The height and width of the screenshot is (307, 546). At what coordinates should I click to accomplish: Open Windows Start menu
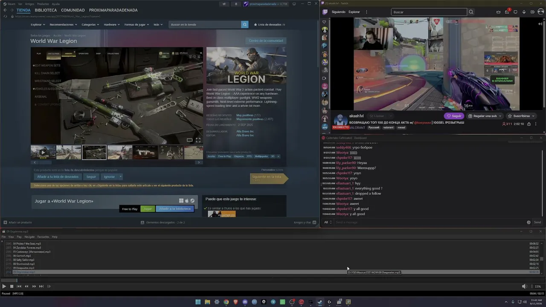point(198,302)
